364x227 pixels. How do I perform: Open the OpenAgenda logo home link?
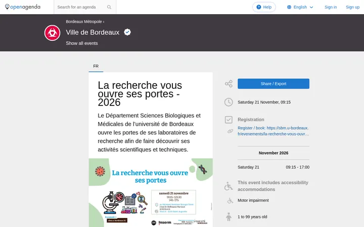point(23,7)
